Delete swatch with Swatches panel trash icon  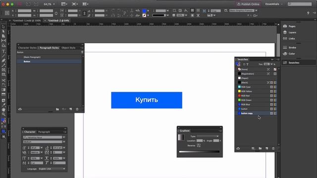click(x=273, y=148)
